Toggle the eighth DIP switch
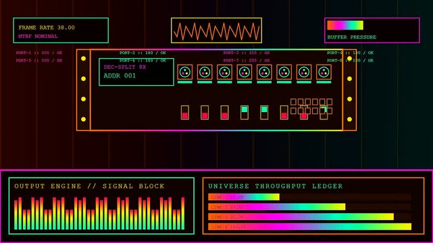 pyautogui.click(x=324, y=112)
